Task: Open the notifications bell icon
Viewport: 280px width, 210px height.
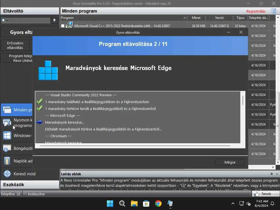Action: click(272, 203)
